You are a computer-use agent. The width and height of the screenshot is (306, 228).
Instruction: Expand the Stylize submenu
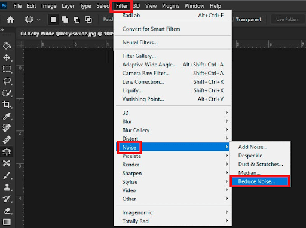173,182
